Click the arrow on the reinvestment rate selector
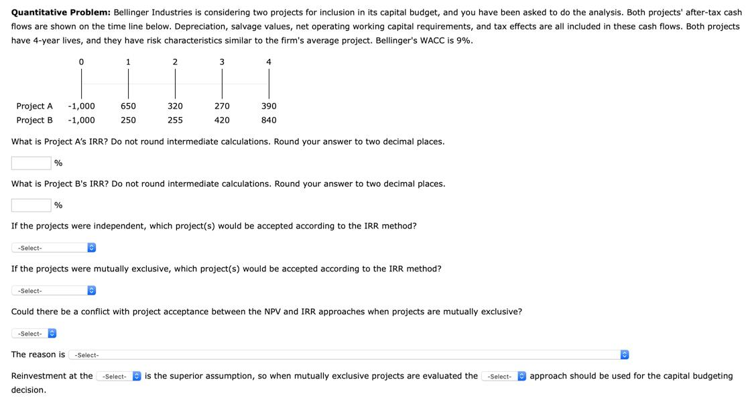This screenshot has width=746, height=406. point(137,376)
